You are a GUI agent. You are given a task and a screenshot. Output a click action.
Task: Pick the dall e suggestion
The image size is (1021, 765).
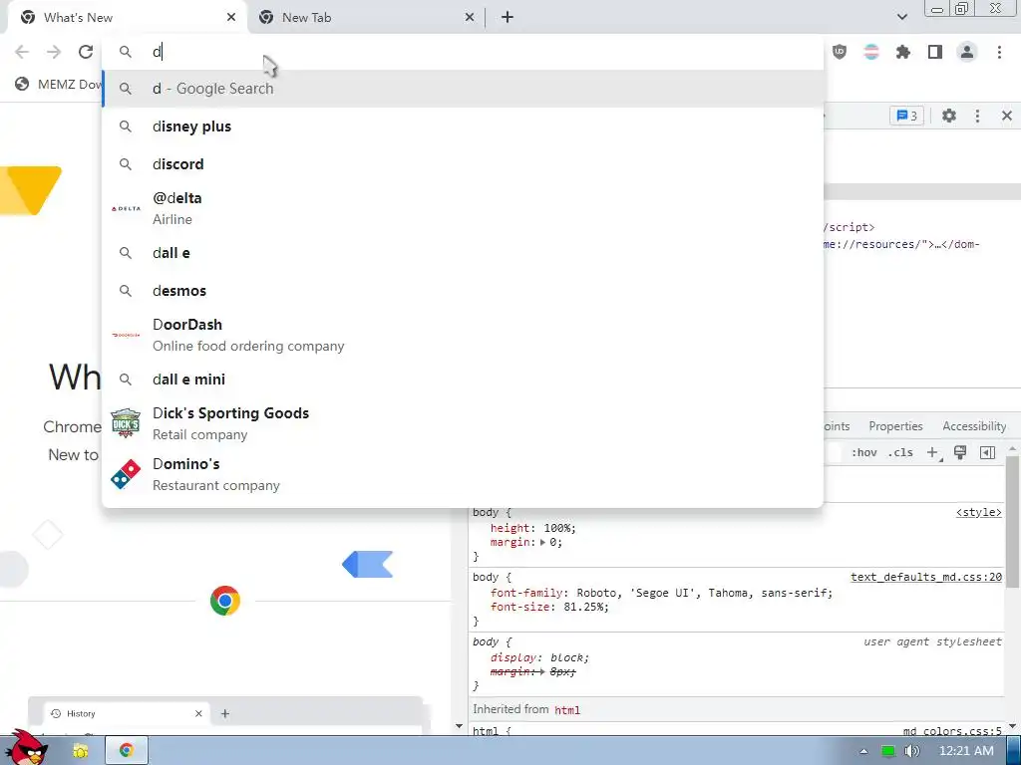pyautogui.click(x=463, y=252)
